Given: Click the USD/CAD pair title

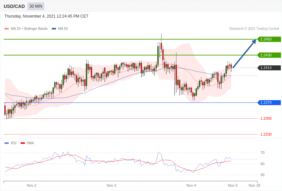Looking at the screenshot, I should pos(14,6).
